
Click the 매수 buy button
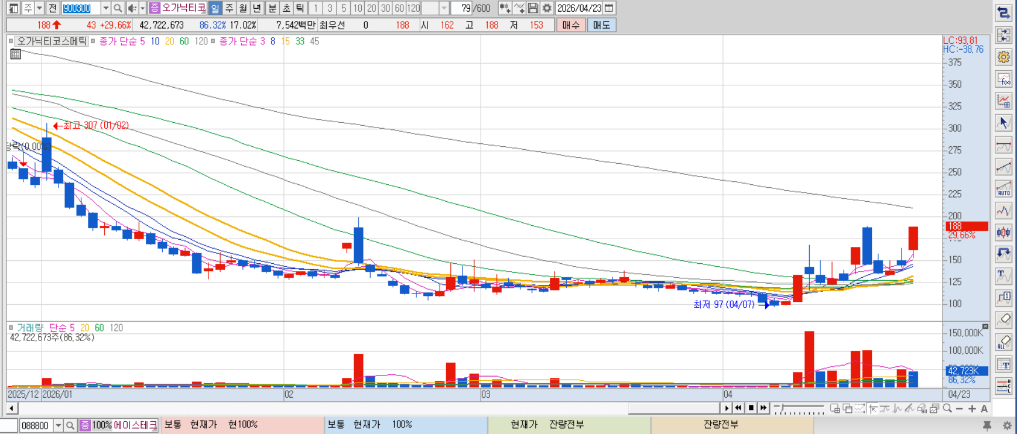click(571, 25)
